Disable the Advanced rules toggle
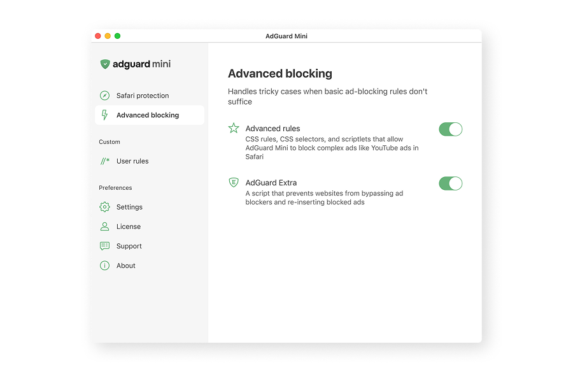Screen dimensions: 573x372 pyautogui.click(x=450, y=129)
